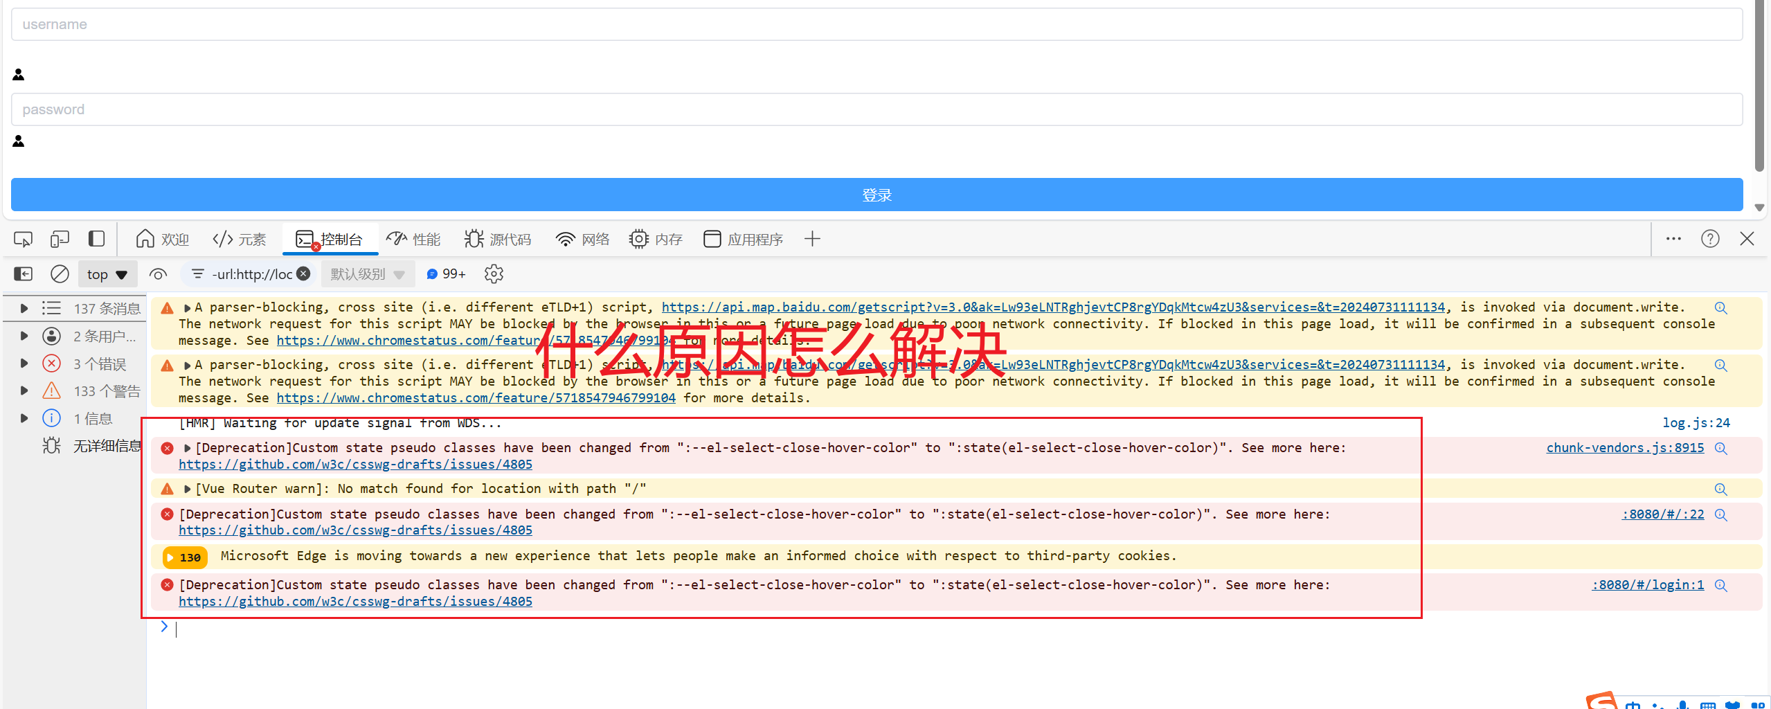Clear the console with the ban icon
1771x709 pixels.
60,274
